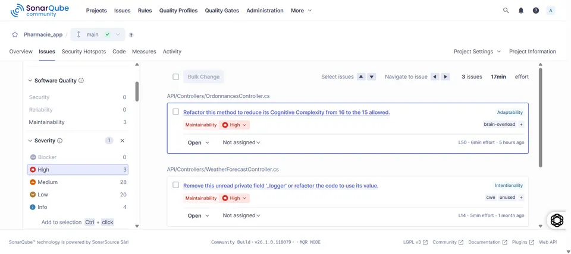Show Severity info icon
The width and height of the screenshot is (571, 254).
(59, 140)
